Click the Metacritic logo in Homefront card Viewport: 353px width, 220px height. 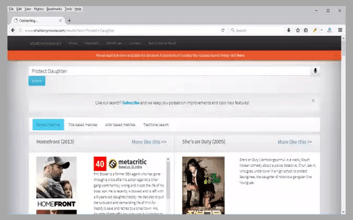click(x=128, y=163)
